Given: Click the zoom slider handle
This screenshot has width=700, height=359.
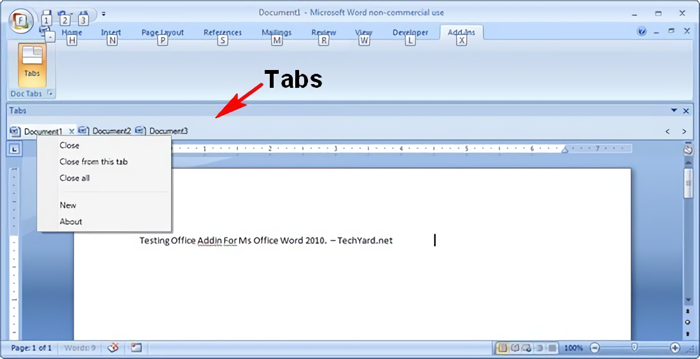Looking at the screenshot, I should click(634, 347).
